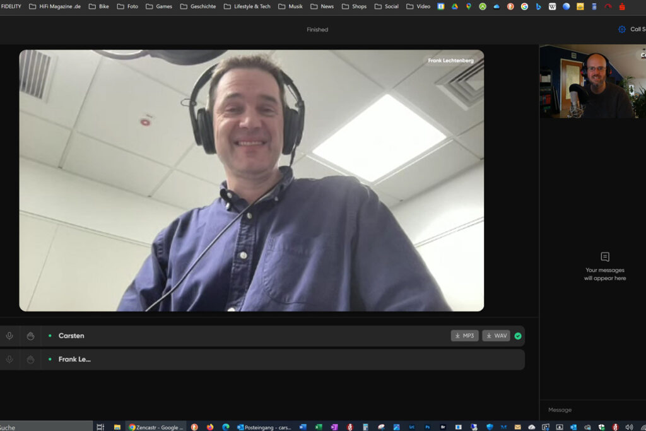
Task: Mute Carsten's microphone
Action: 9,336
